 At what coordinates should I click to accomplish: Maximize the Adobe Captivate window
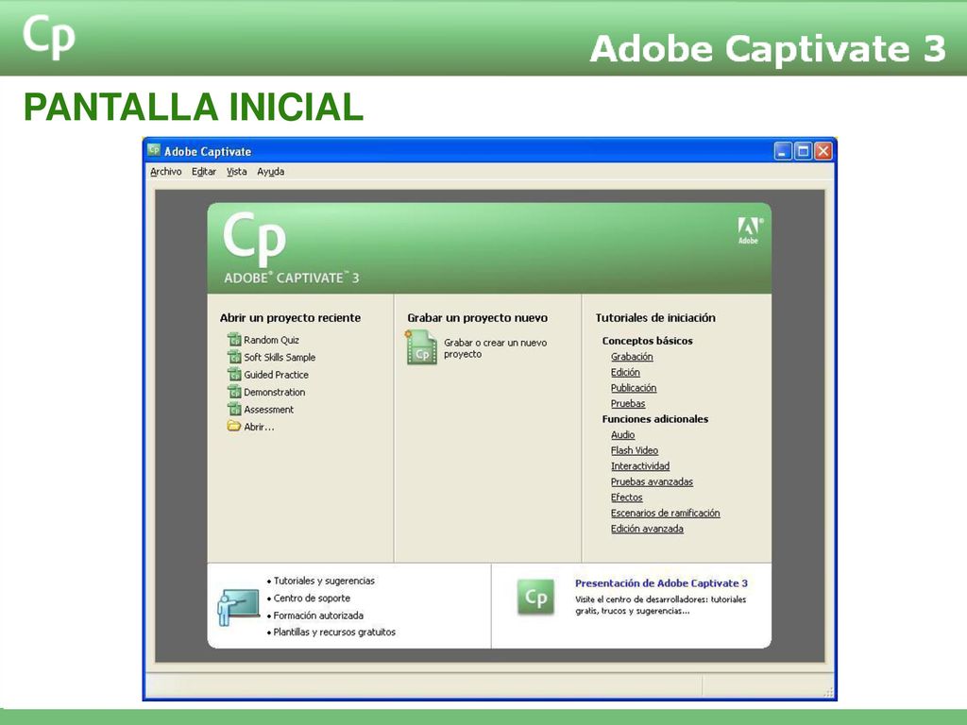tap(803, 151)
